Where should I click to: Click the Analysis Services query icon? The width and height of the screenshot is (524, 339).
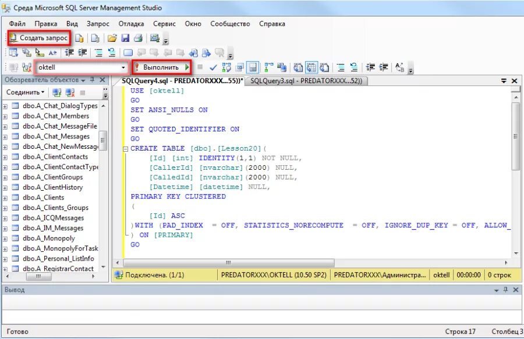[x=95, y=38]
